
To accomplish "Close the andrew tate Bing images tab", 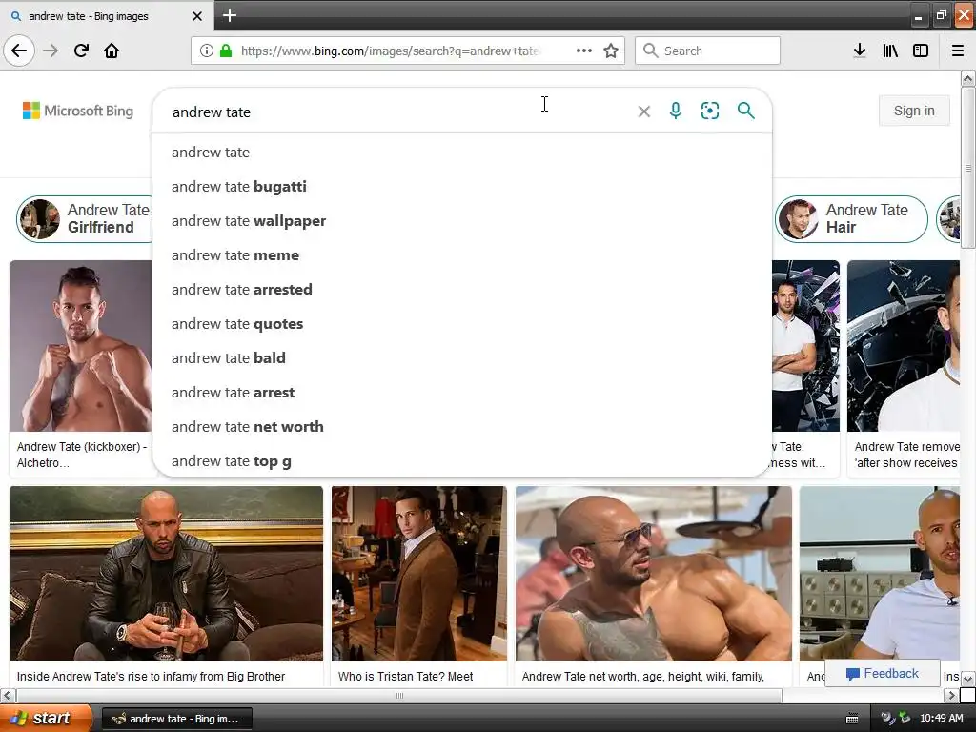I will (196, 16).
